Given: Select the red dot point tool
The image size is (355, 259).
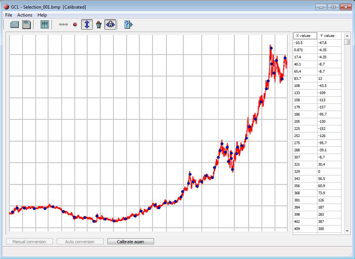Looking at the screenshot, I should point(75,24).
